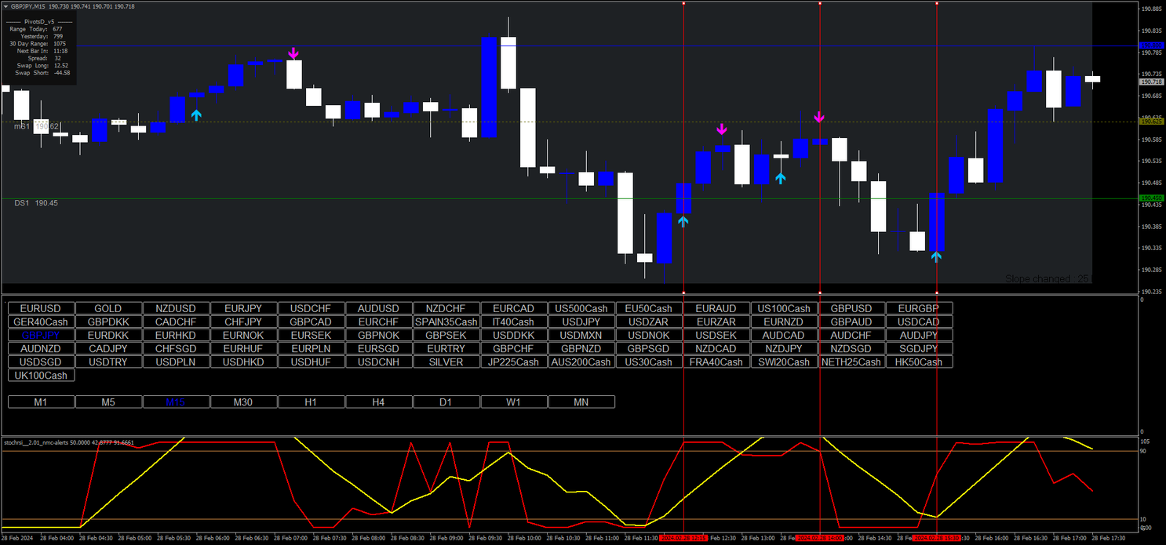Click the leftmost cyan up-arrow buy signal
The height and width of the screenshot is (545, 1166).
click(196, 115)
